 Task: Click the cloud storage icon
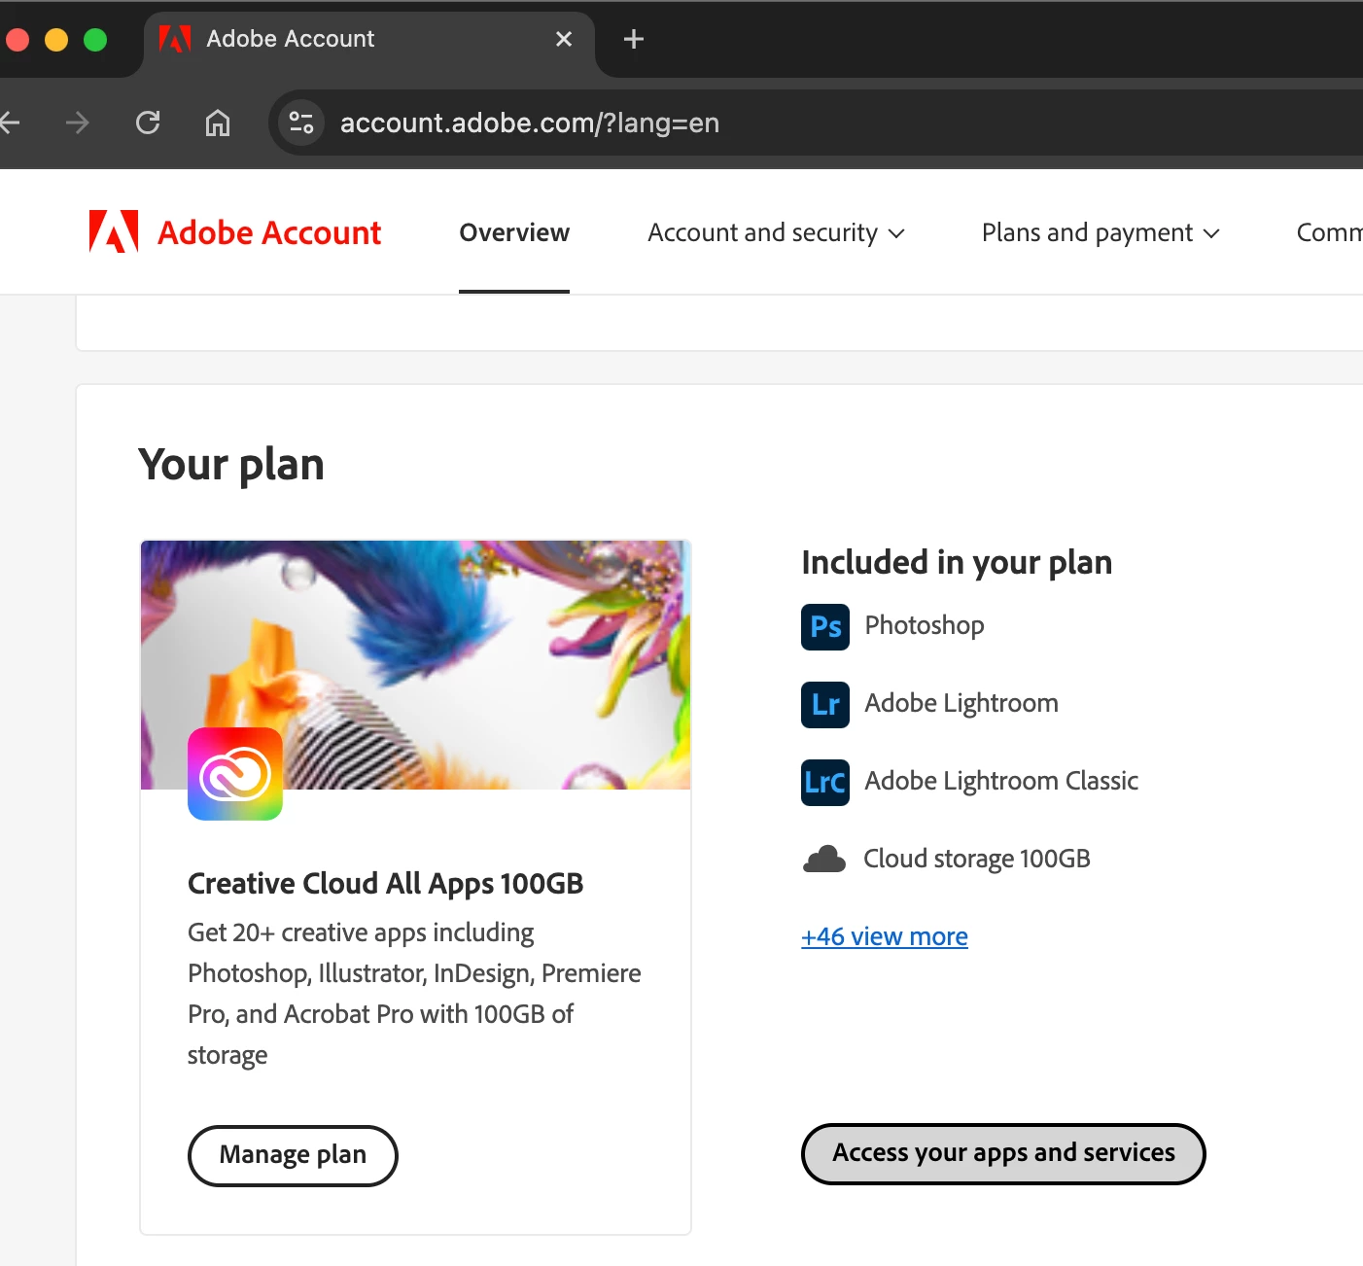[x=824, y=860]
